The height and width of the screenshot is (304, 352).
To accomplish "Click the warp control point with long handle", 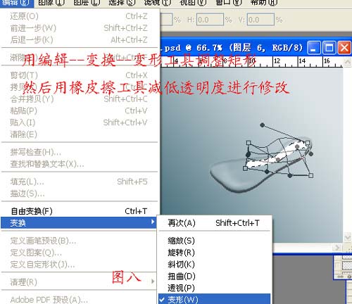I will pos(263,125).
